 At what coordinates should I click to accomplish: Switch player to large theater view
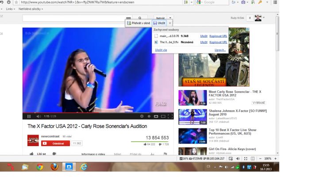[x=163, y=117]
